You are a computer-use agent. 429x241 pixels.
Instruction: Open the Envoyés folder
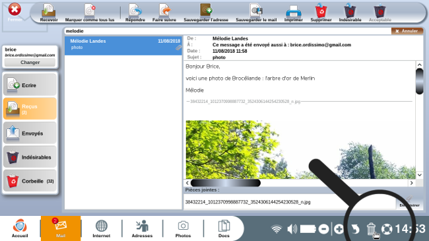coord(30,133)
